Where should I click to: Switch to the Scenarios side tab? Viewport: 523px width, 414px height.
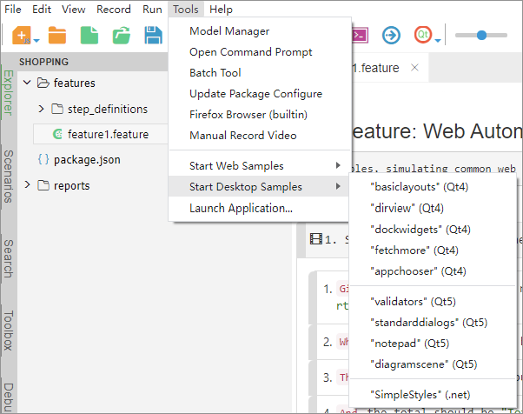(9, 177)
